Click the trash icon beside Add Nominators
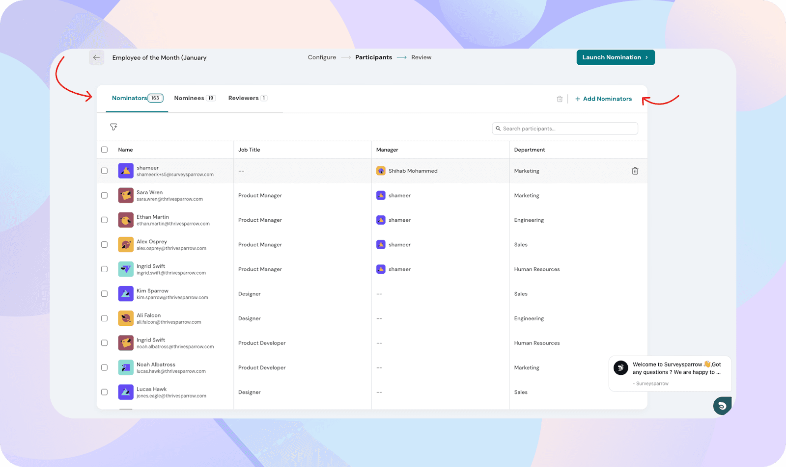 pos(560,99)
